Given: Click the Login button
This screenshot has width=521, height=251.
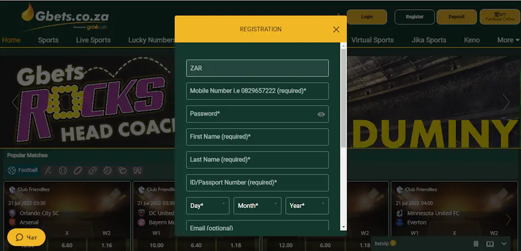Looking at the screenshot, I should [x=367, y=17].
